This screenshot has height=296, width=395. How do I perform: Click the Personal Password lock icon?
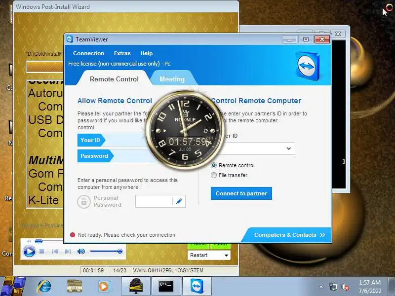point(84,201)
